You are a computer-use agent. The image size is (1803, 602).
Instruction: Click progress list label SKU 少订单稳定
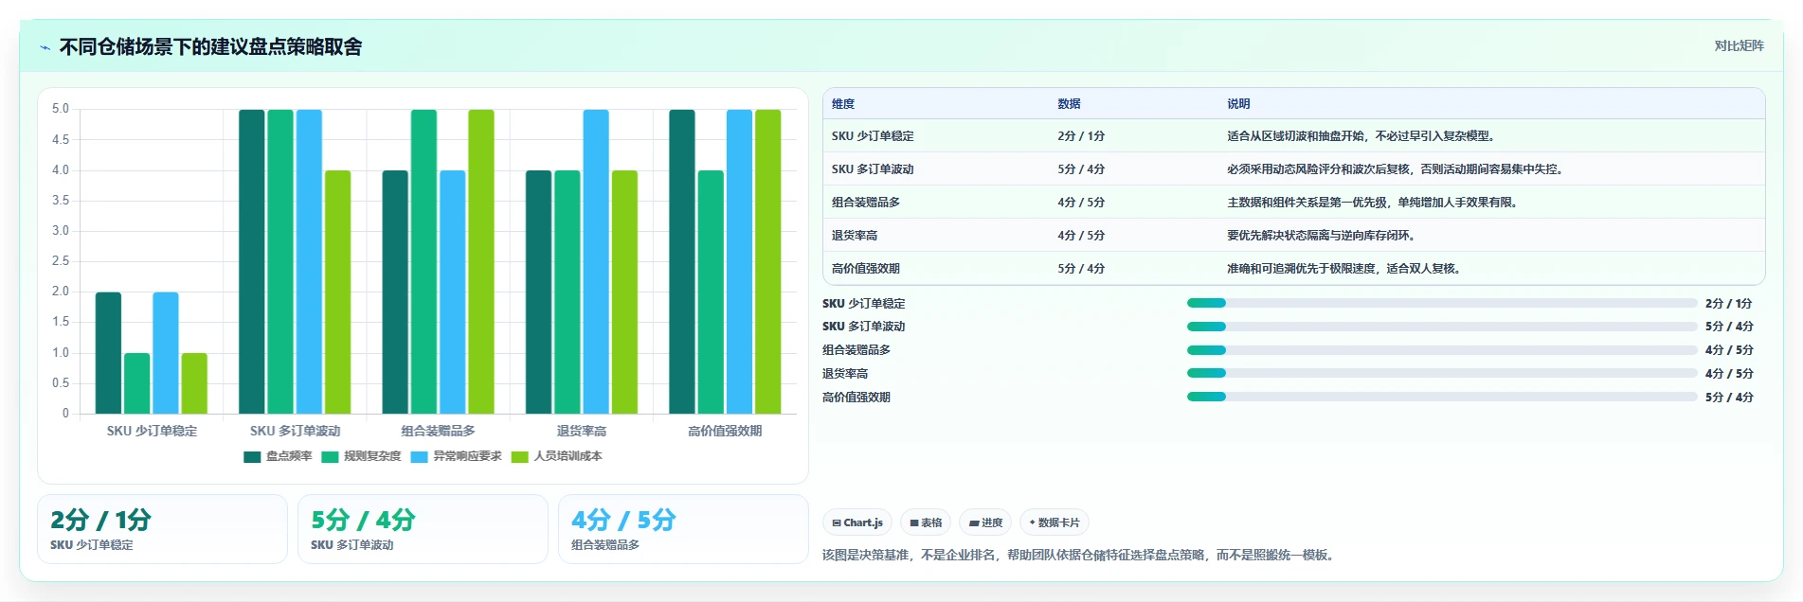(864, 304)
